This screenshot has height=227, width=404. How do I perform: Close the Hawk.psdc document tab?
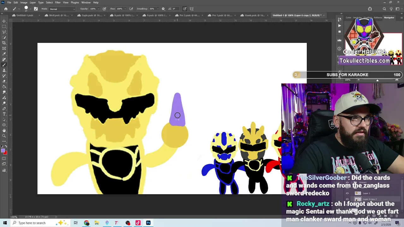[x=267, y=15]
